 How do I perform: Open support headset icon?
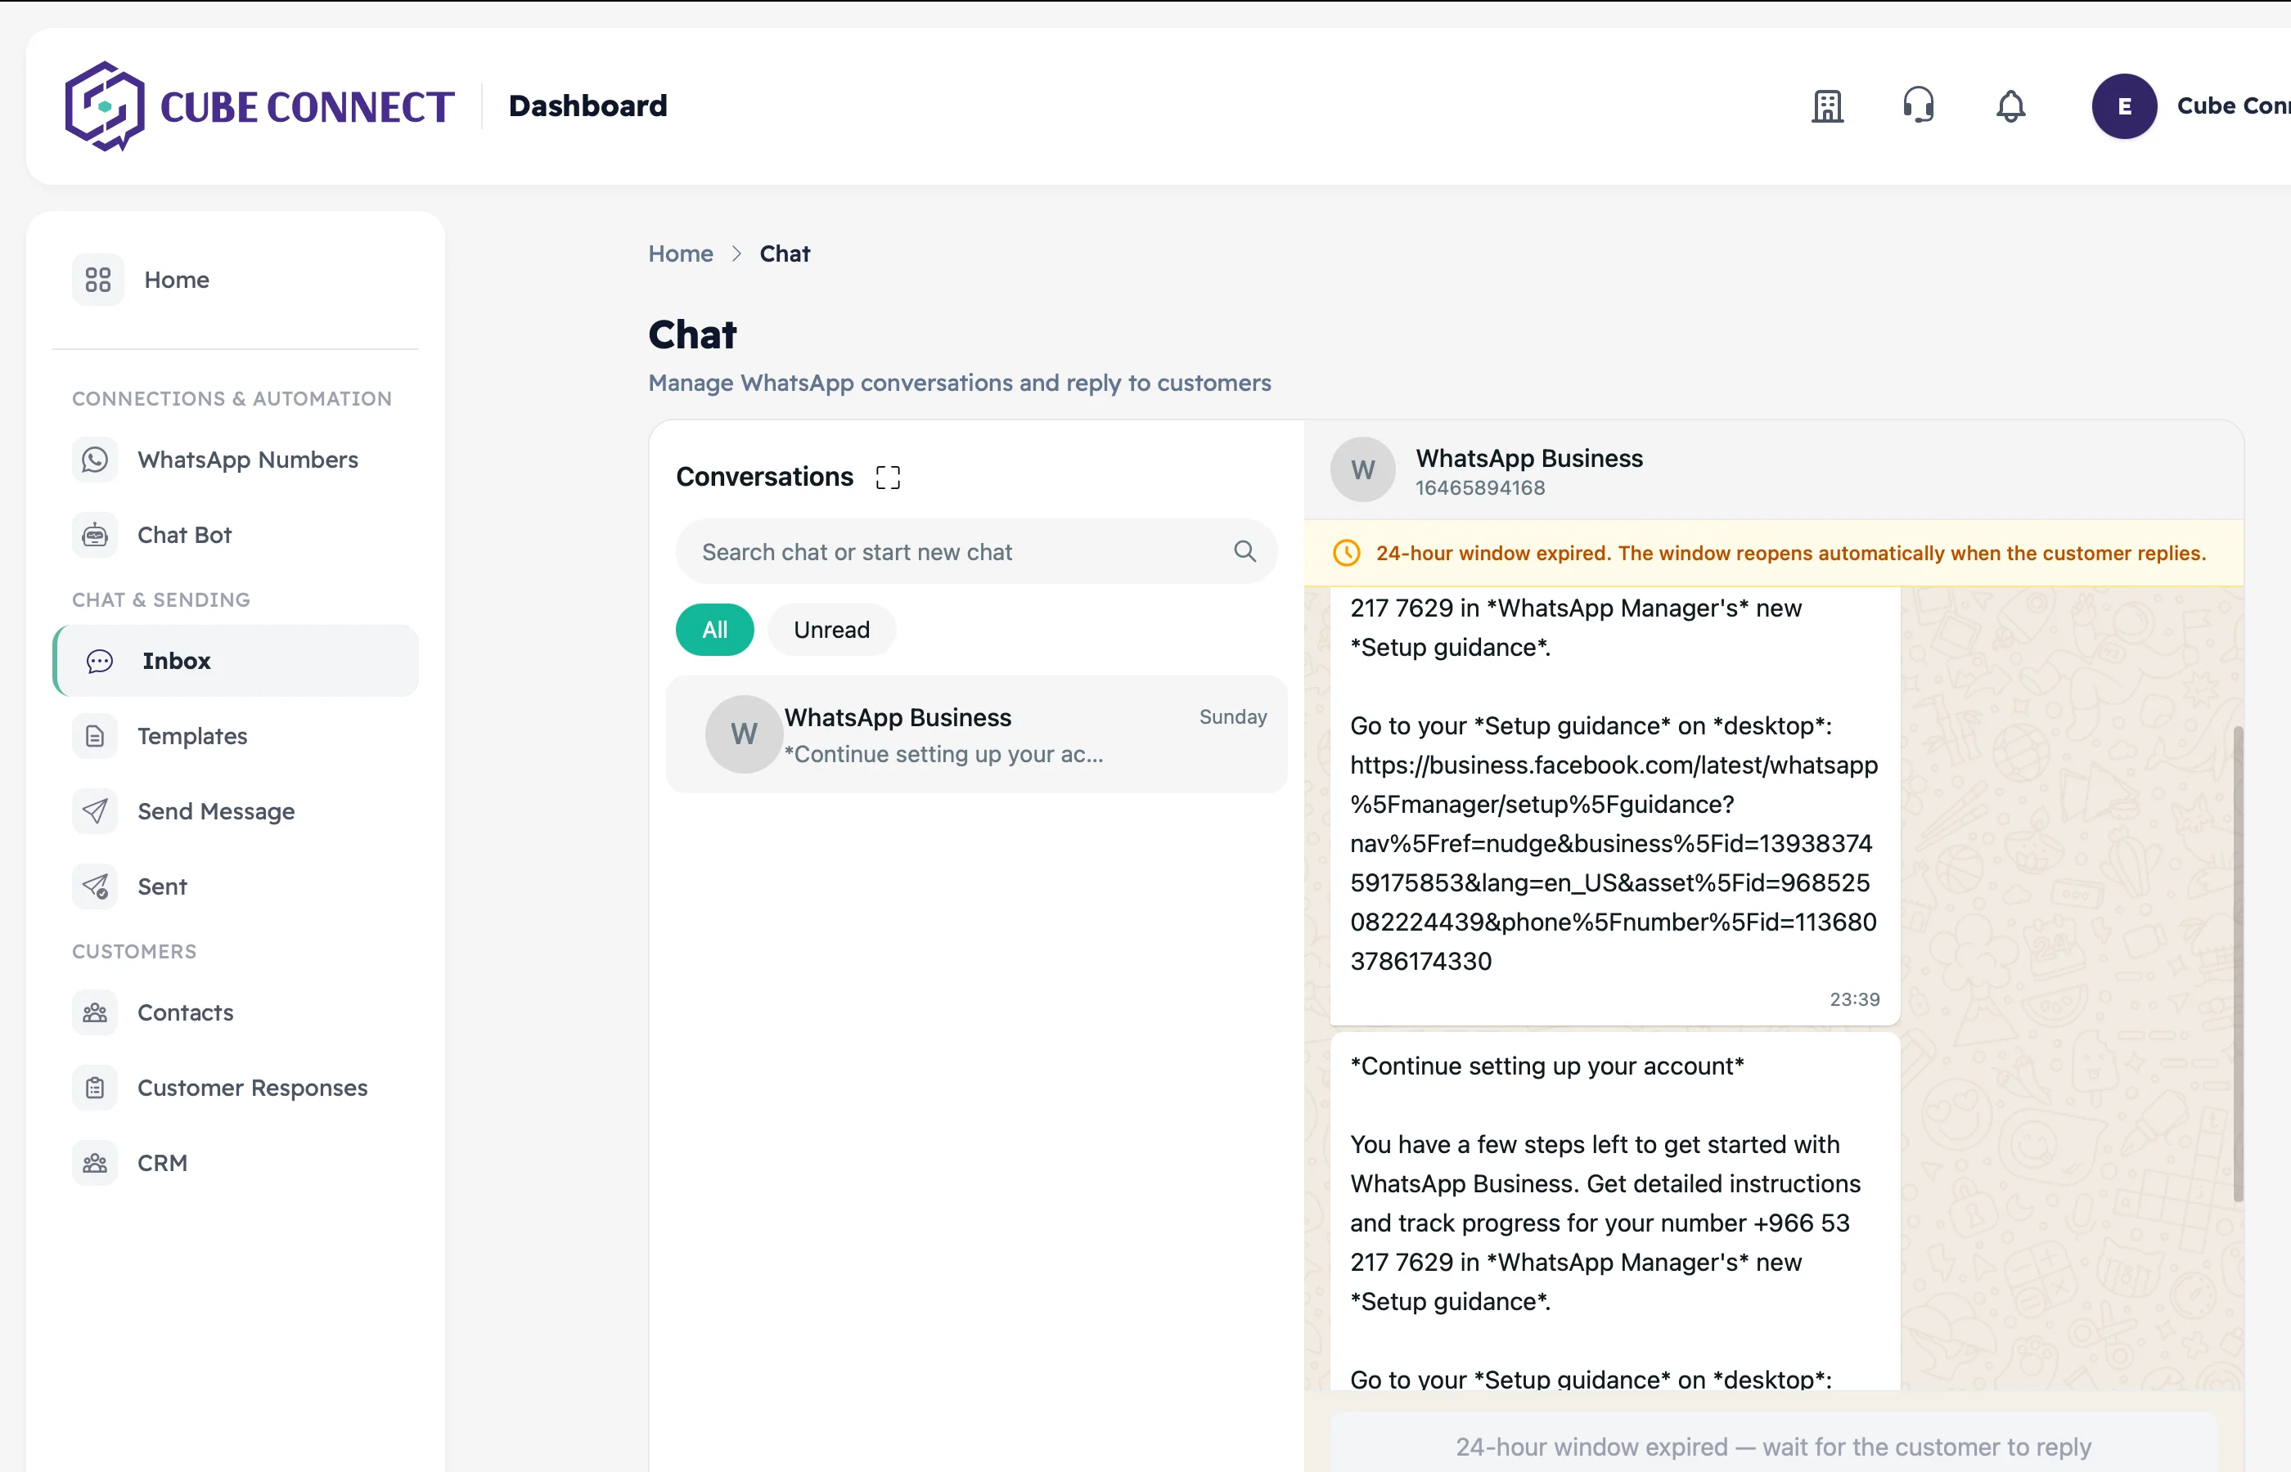point(1919,106)
